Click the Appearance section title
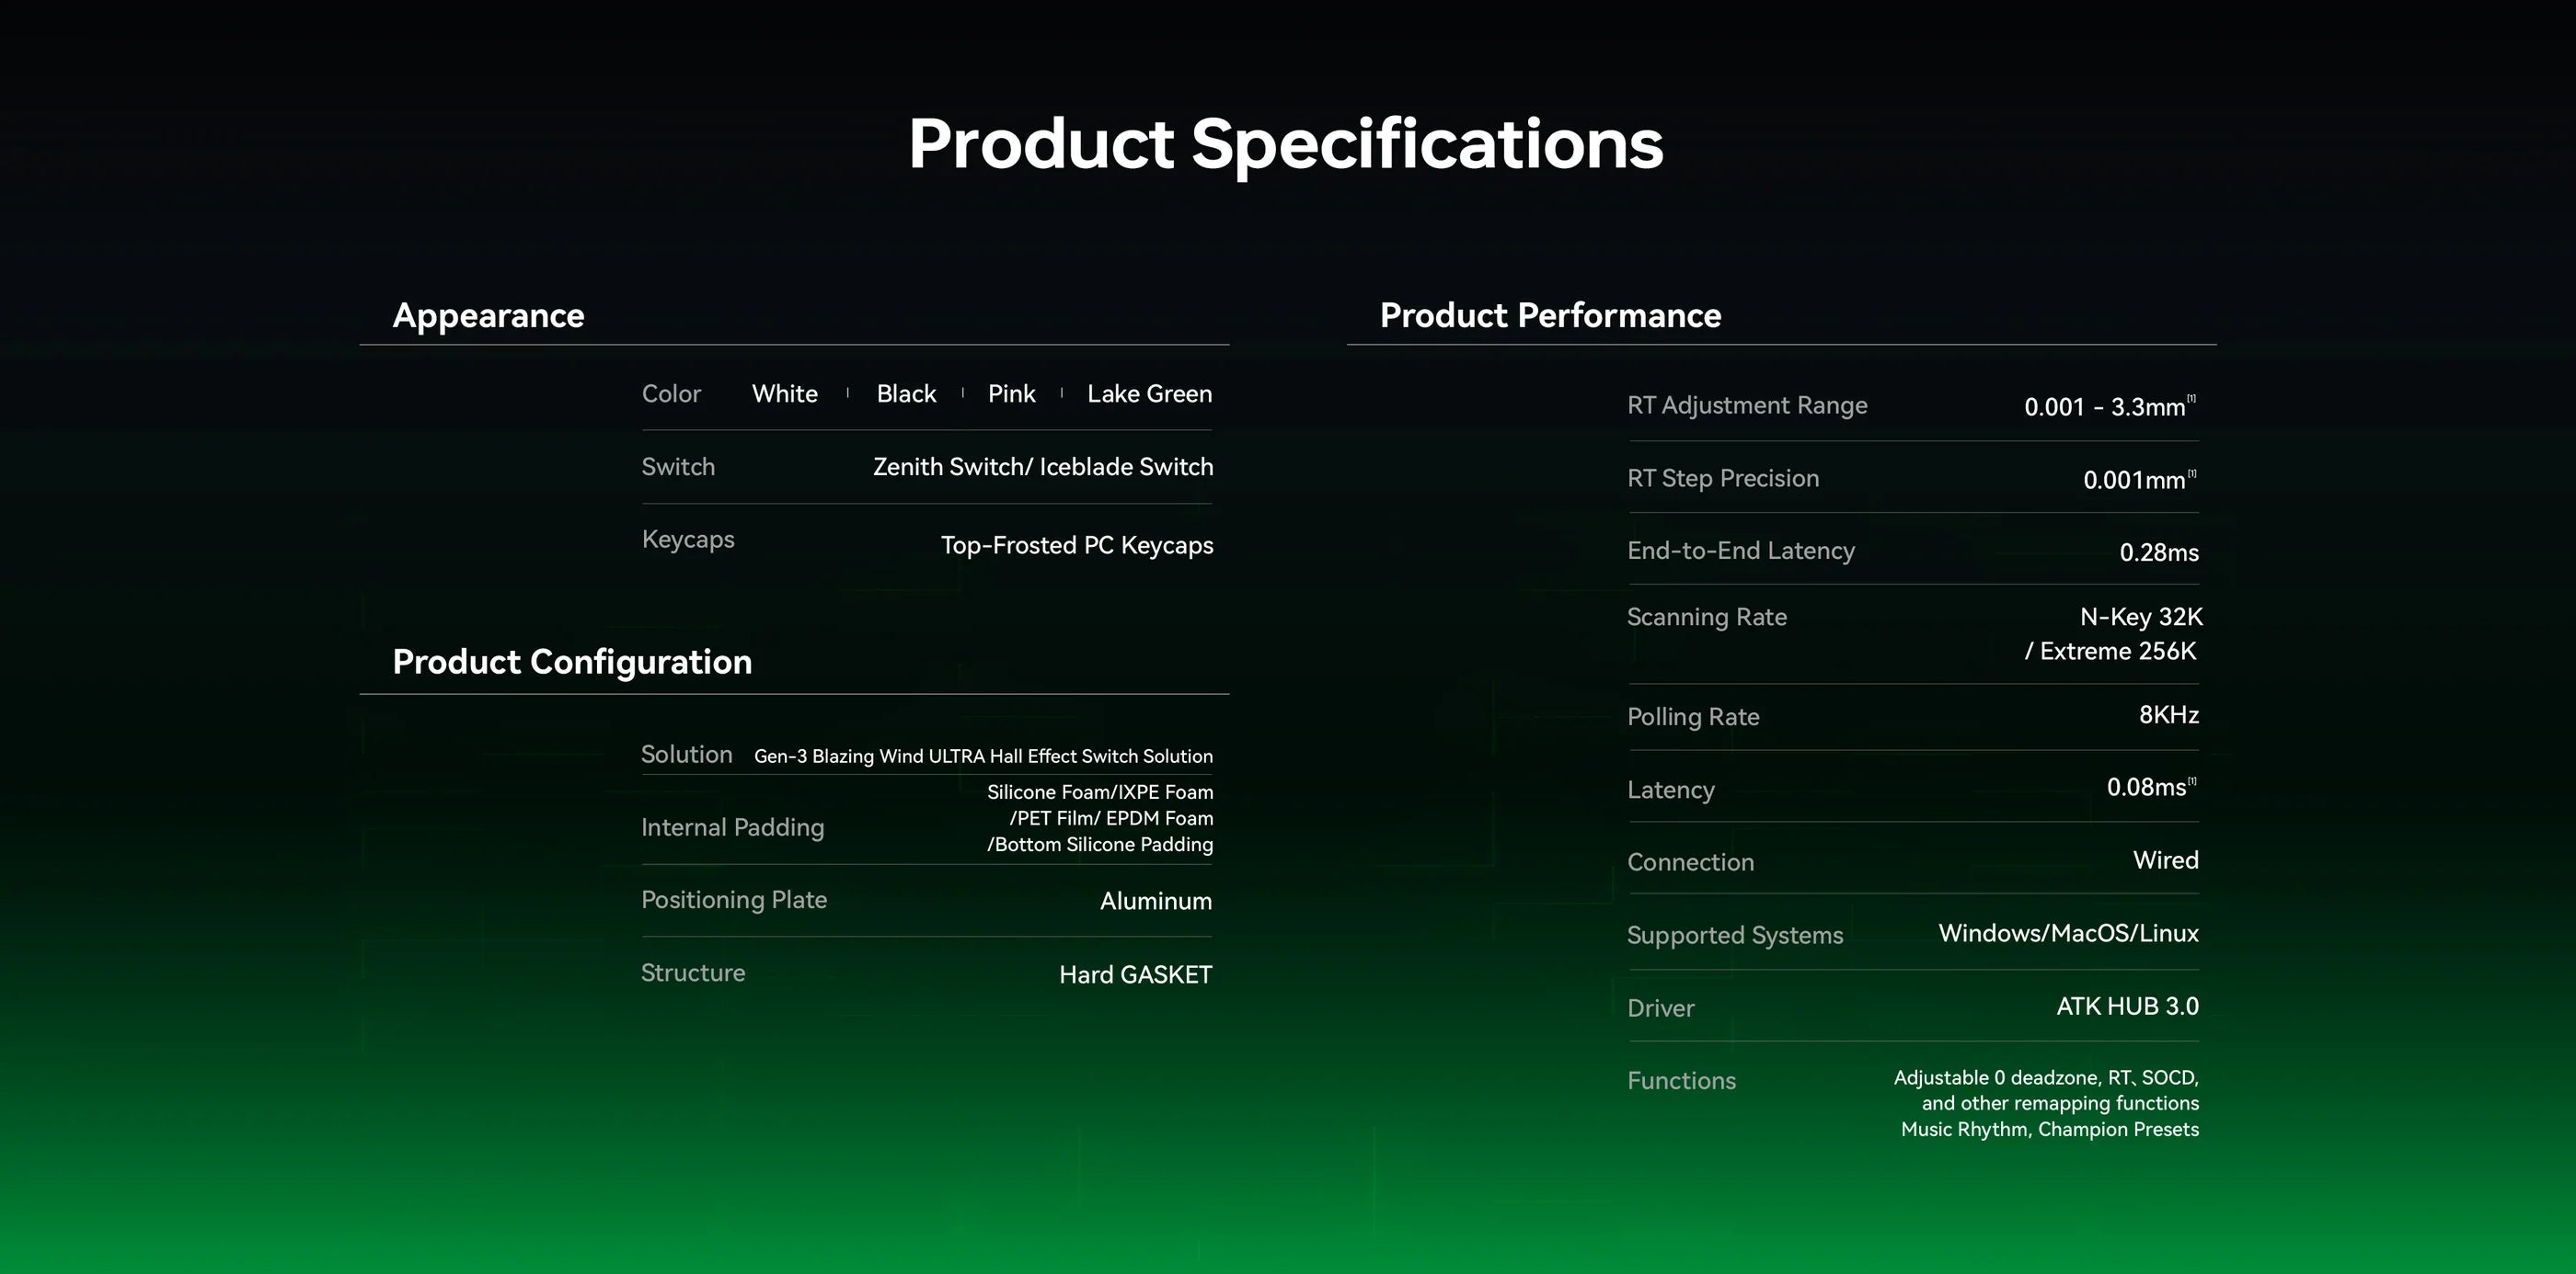Viewport: 2576px width, 1274px height. pyautogui.click(x=488, y=316)
